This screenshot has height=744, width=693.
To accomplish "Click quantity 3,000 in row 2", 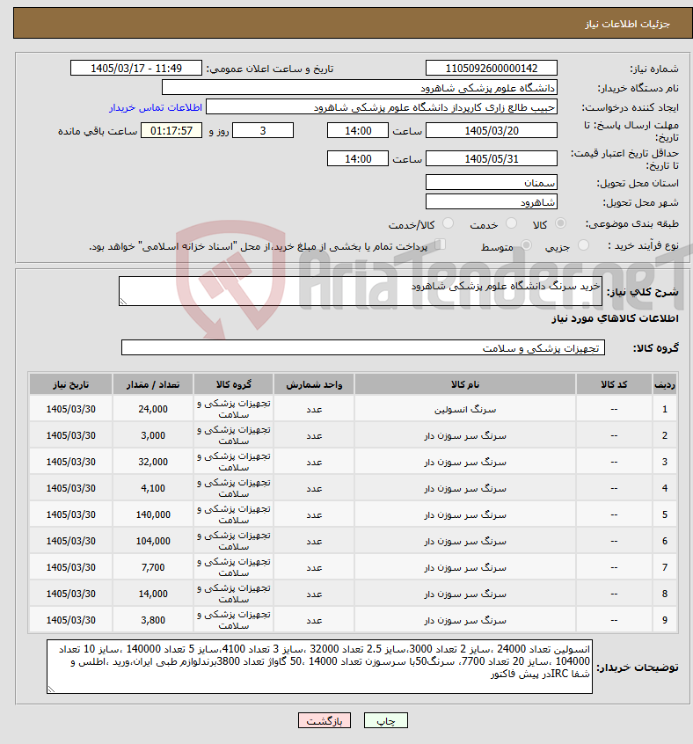I will [153, 435].
